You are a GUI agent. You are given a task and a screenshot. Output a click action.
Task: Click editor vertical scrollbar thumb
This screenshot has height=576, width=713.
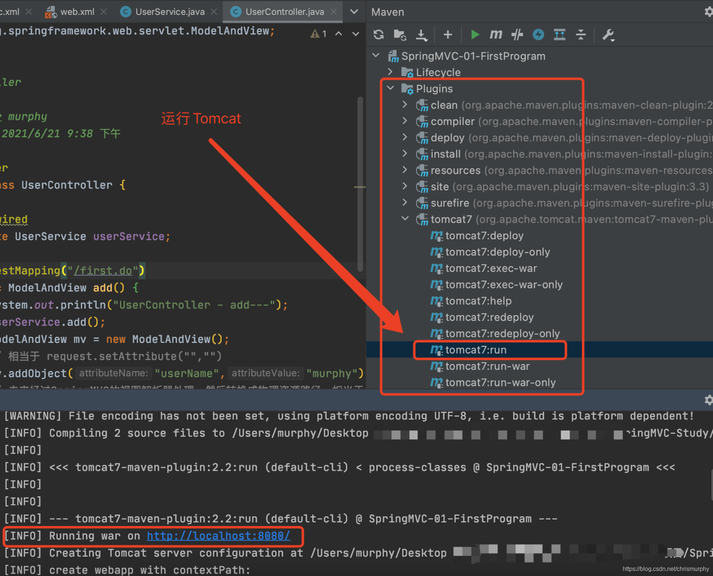(x=360, y=184)
